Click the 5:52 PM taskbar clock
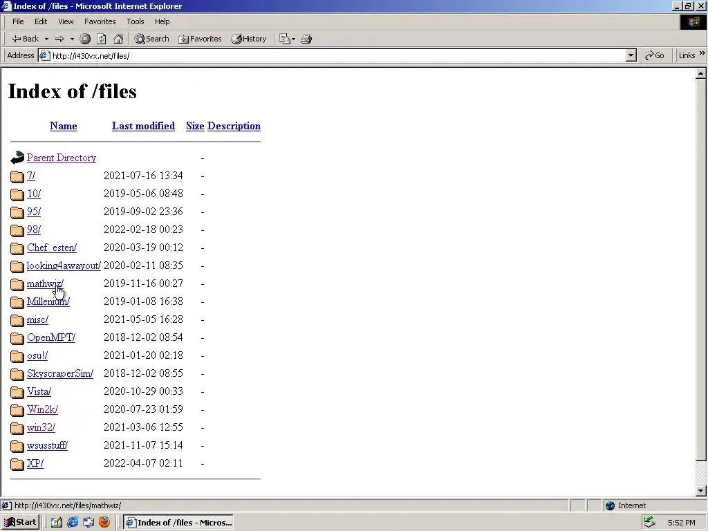 [681, 523]
